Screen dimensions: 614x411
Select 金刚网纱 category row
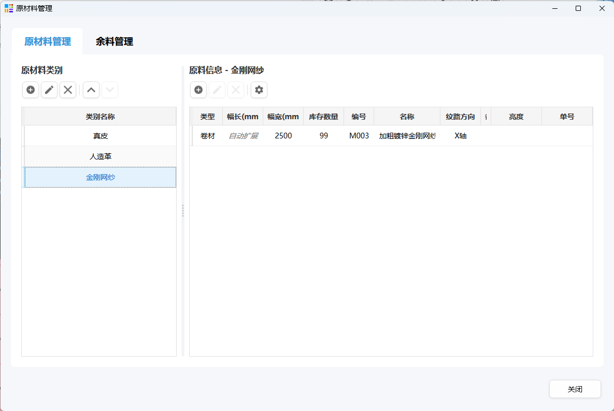tap(100, 177)
